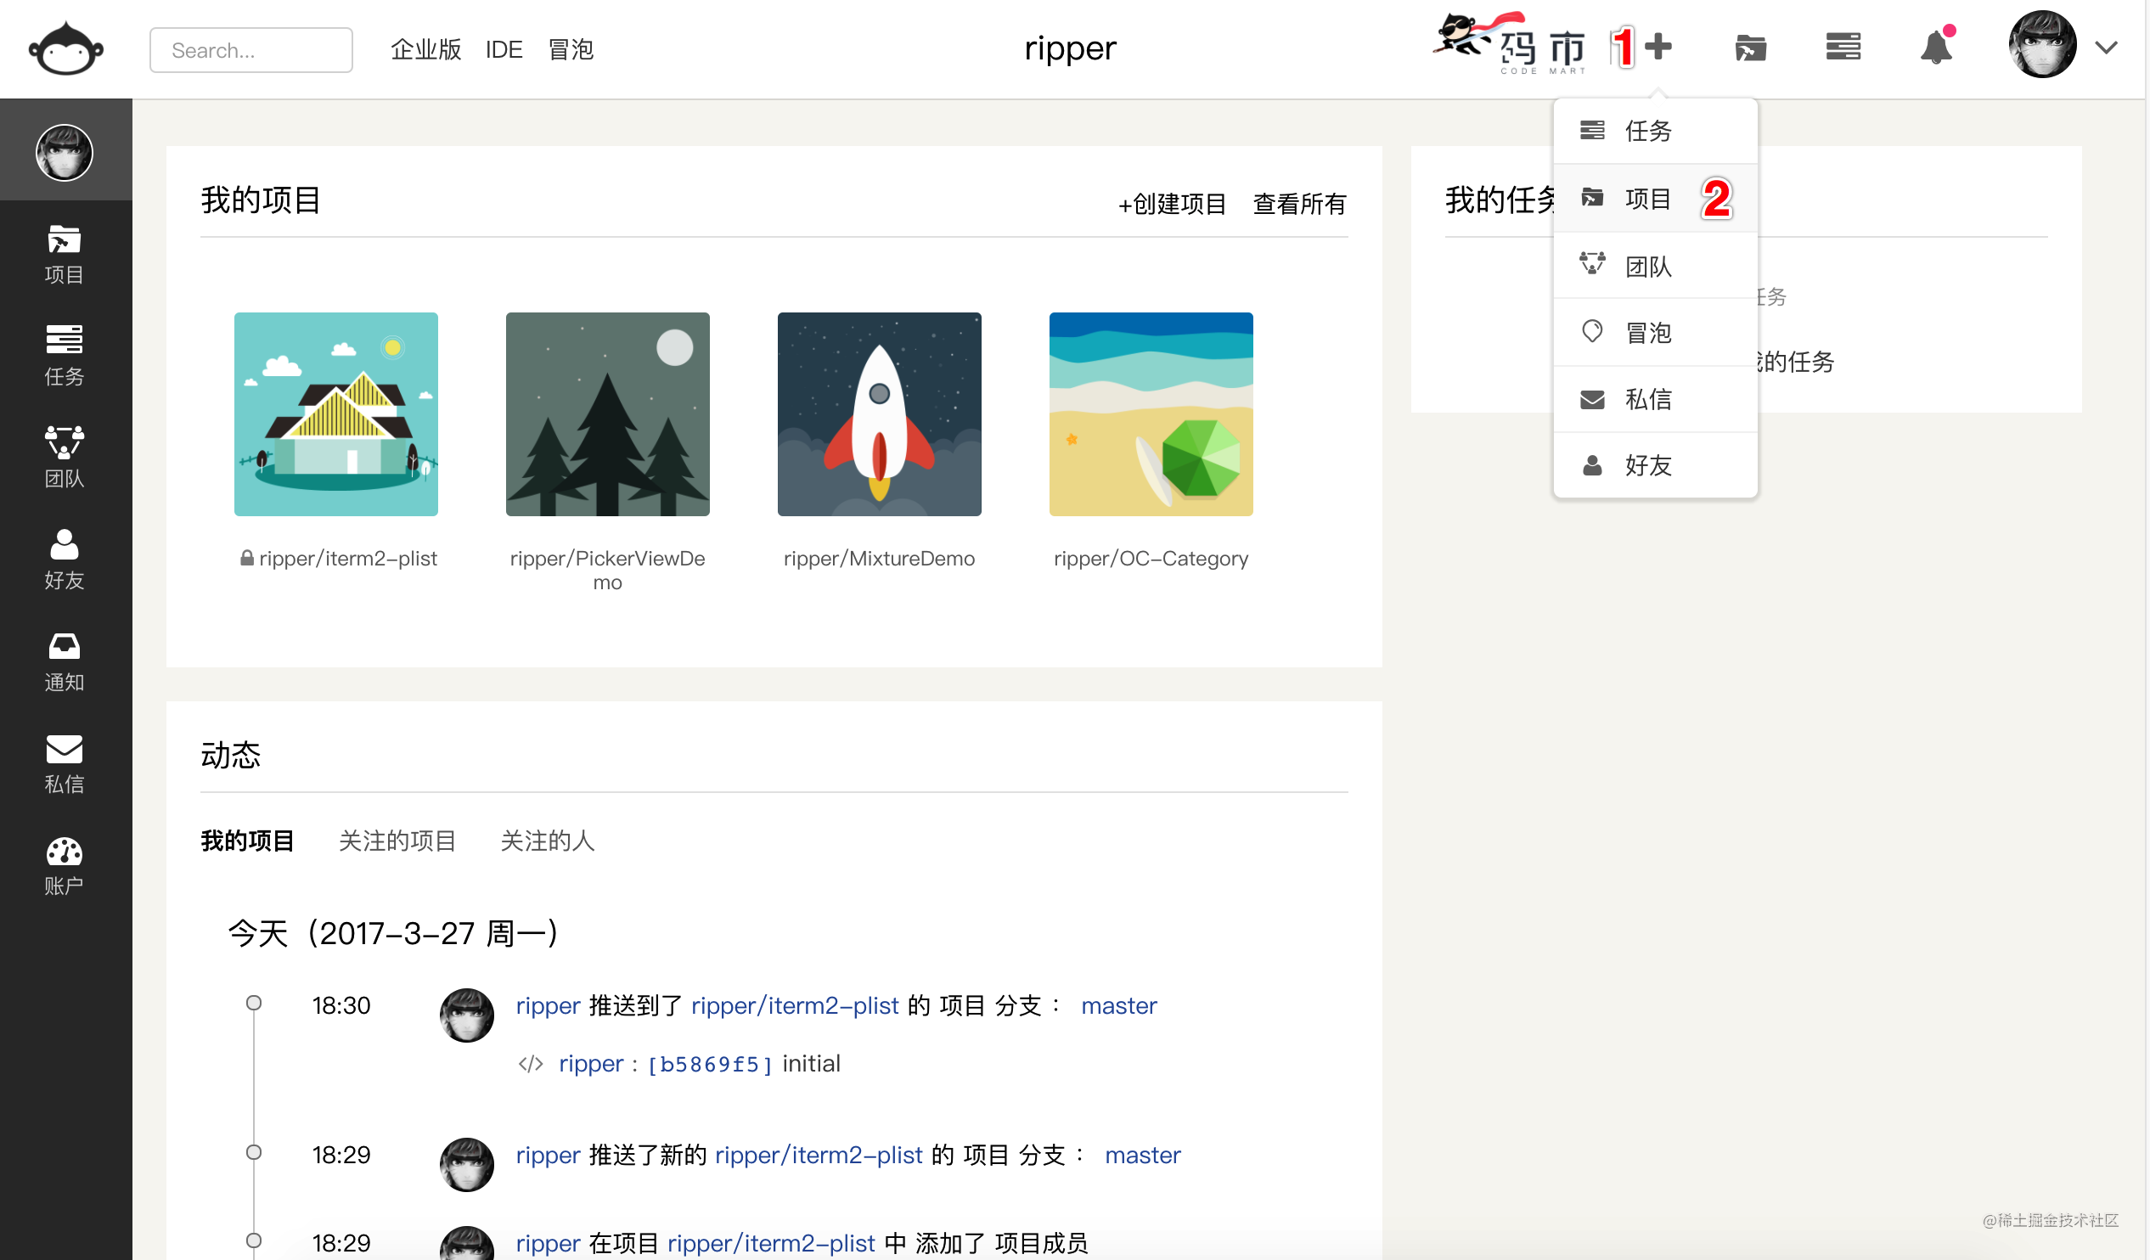This screenshot has height=1260, width=2150.
Task: Open 团队 in the left sidebar
Action: (64, 458)
